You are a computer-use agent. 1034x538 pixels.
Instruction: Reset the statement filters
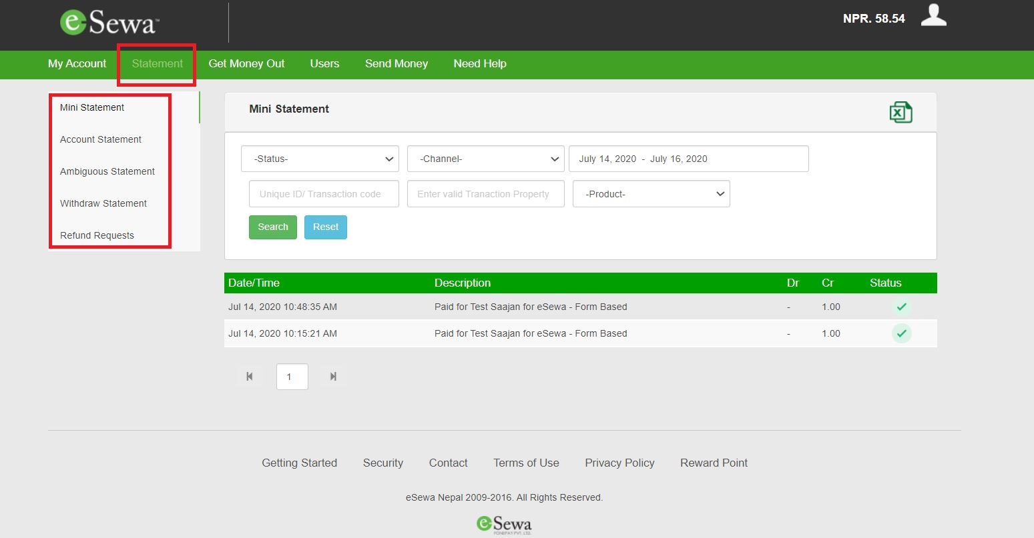325,227
